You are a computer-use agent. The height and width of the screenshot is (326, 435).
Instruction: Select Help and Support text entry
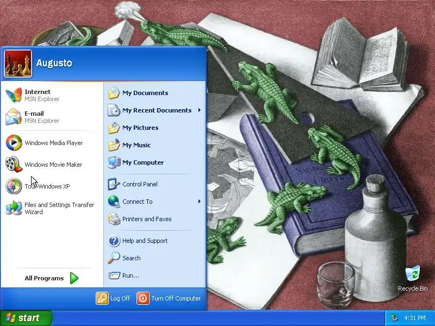(145, 241)
